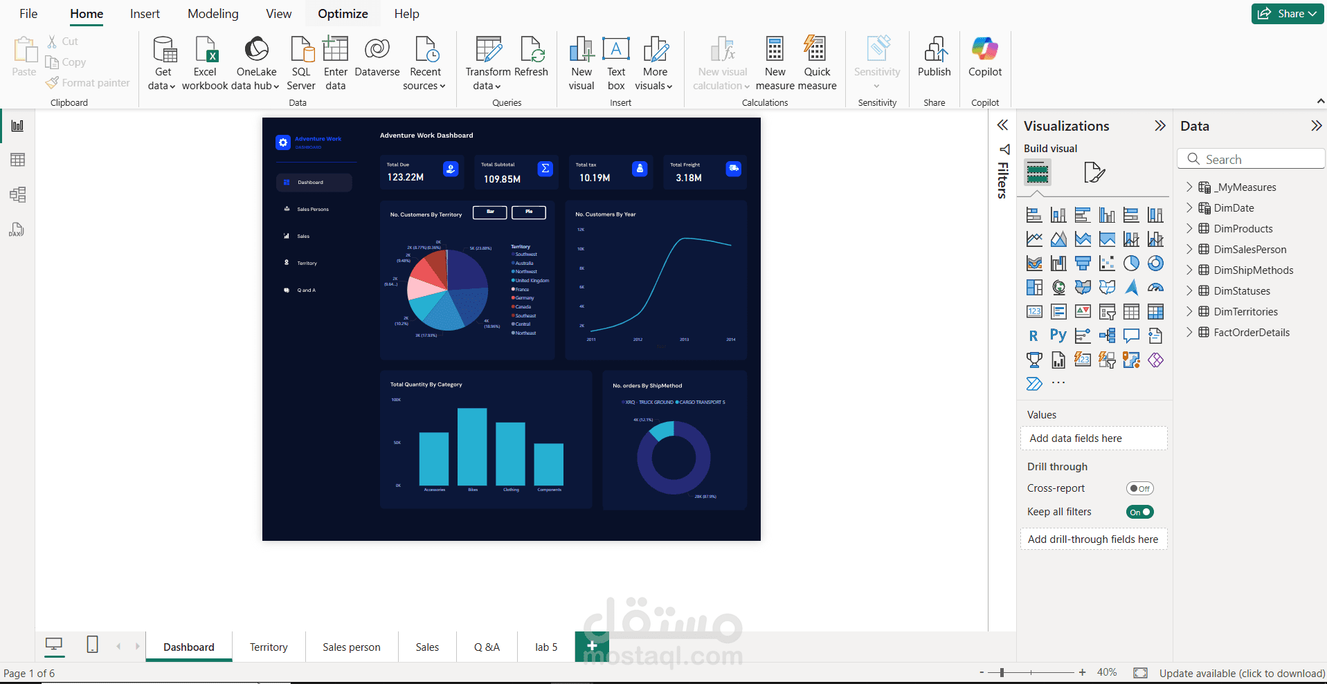Expand the DimShipMethods table
Viewport: 1327px width, 684px height.
click(x=1189, y=270)
